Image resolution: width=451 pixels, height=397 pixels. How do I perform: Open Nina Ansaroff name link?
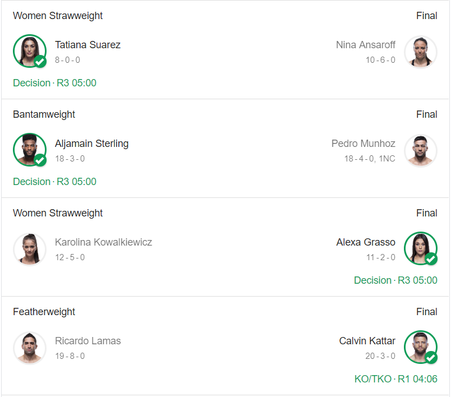pyautogui.click(x=365, y=45)
